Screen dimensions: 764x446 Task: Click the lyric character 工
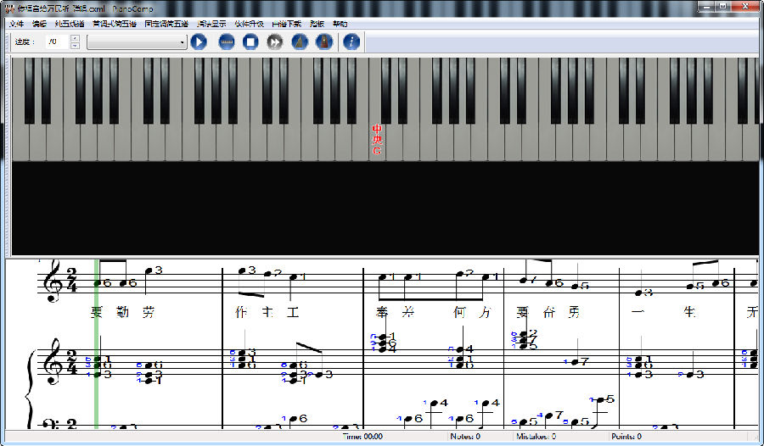tap(293, 312)
